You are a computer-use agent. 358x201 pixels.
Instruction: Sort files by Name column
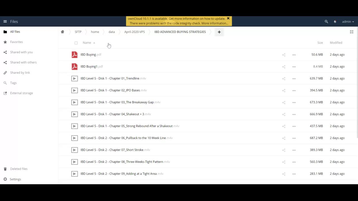[87, 43]
